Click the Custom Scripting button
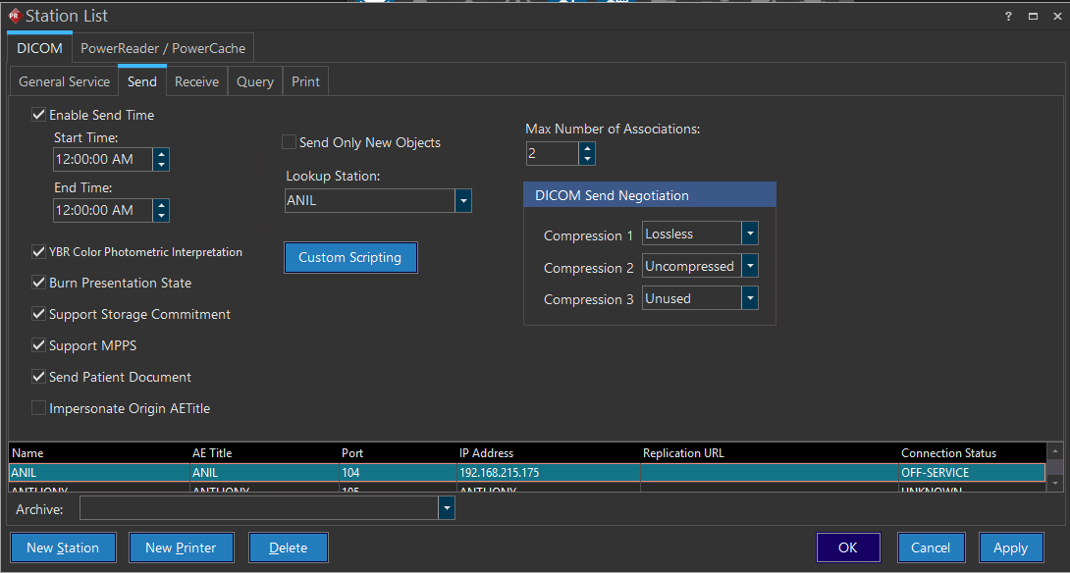Screen dimensions: 1070x573 [x=350, y=257]
